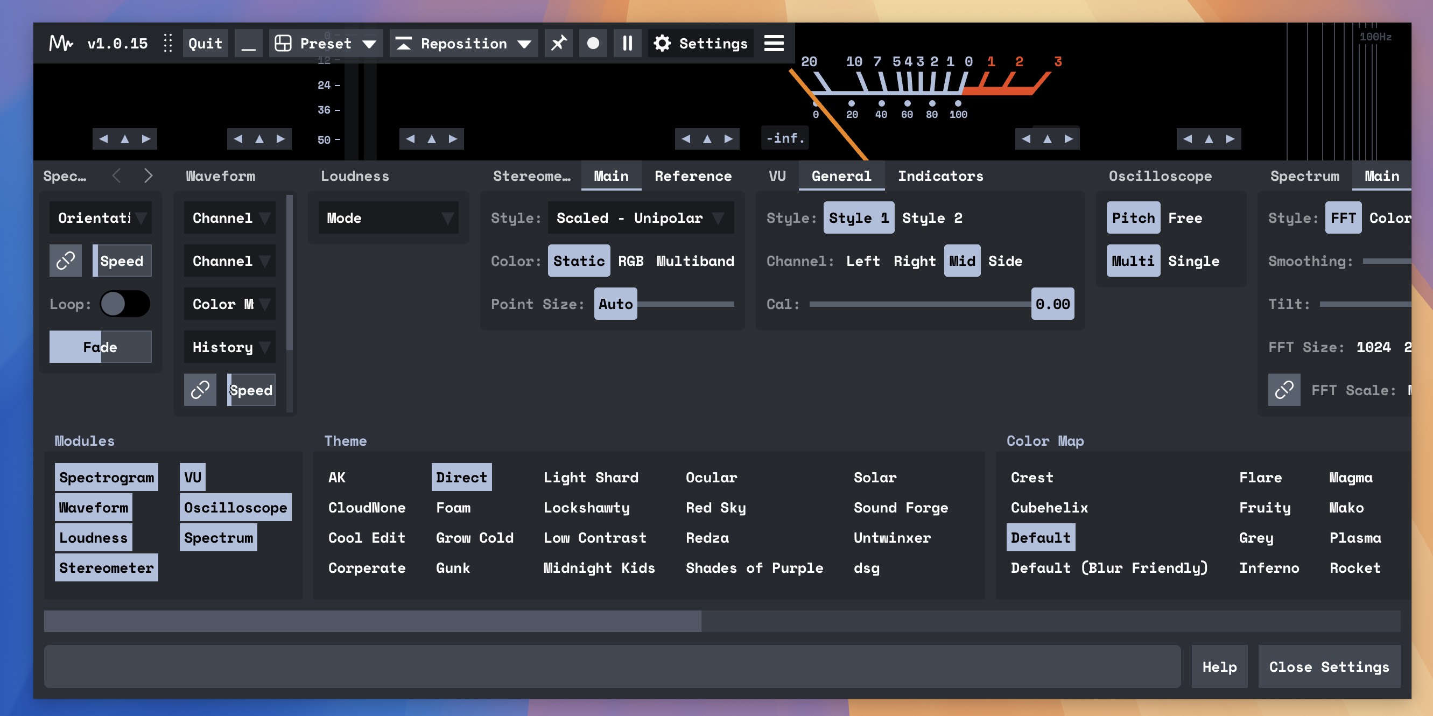Click the Help button
The height and width of the screenshot is (716, 1433).
pos(1219,666)
